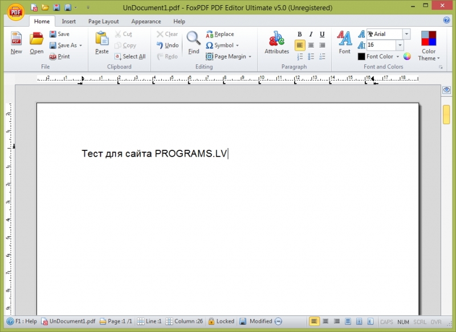The width and height of the screenshot is (456, 332).
Task: Open the rainbow color wheel picker
Action: (x=407, y=56)
